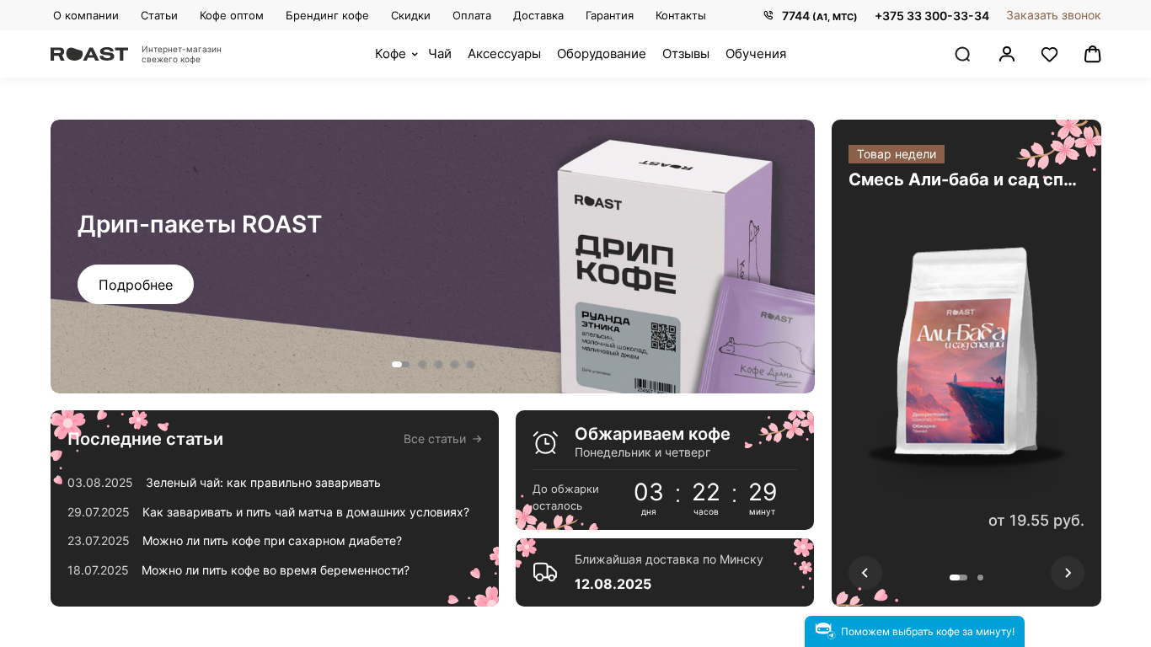Viewport: 1151px width, 647px height.
Task: Open the О компании page
Action: point(86,15)
